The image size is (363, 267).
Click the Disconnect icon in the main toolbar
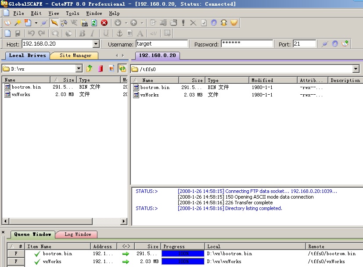(x=74, y=23)
